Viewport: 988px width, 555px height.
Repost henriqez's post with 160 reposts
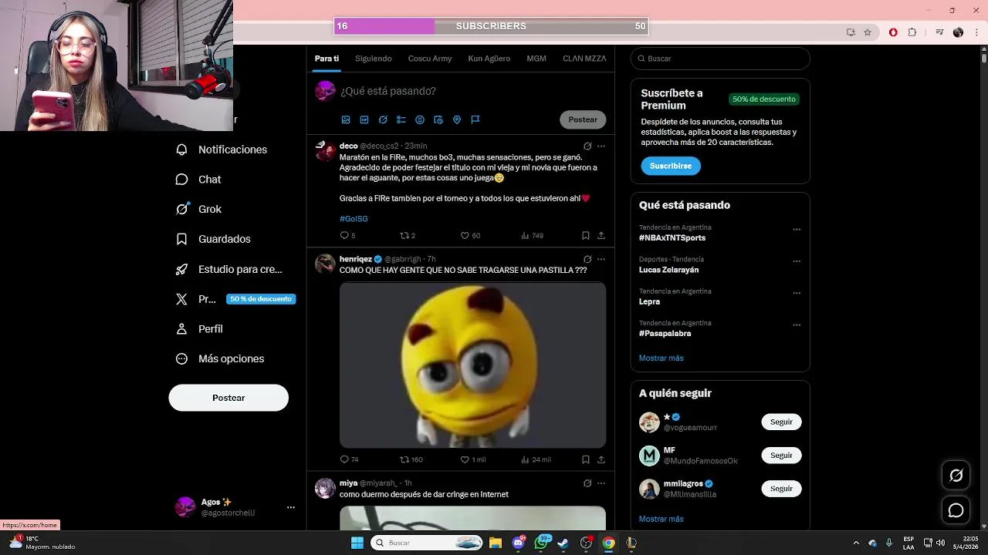[x=404, y=459]
